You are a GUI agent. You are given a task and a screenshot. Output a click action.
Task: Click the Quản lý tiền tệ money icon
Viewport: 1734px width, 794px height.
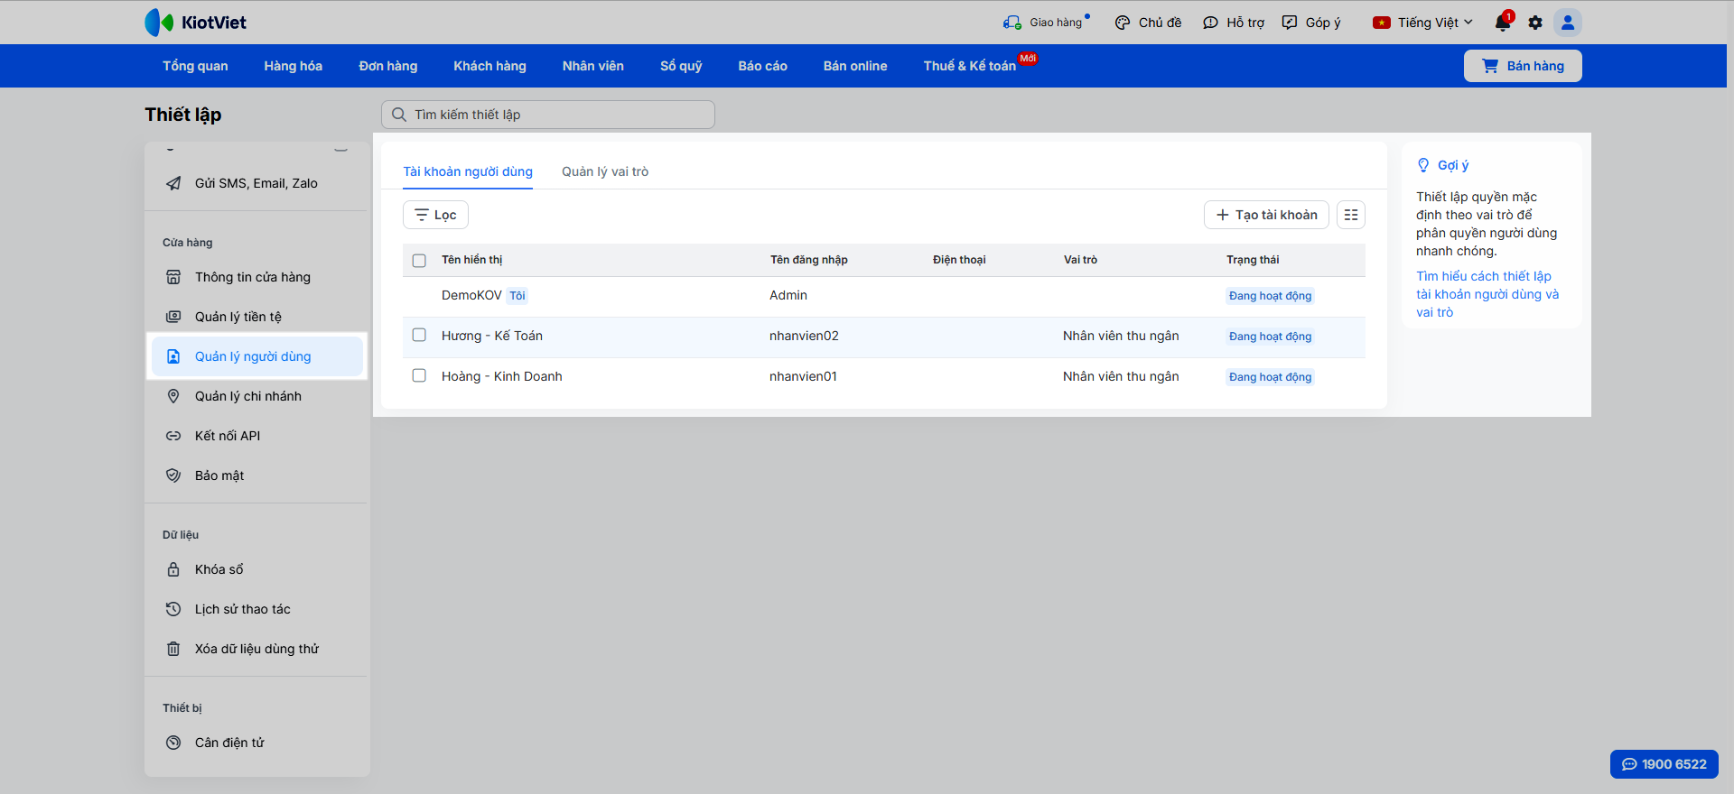click(173, 317)
